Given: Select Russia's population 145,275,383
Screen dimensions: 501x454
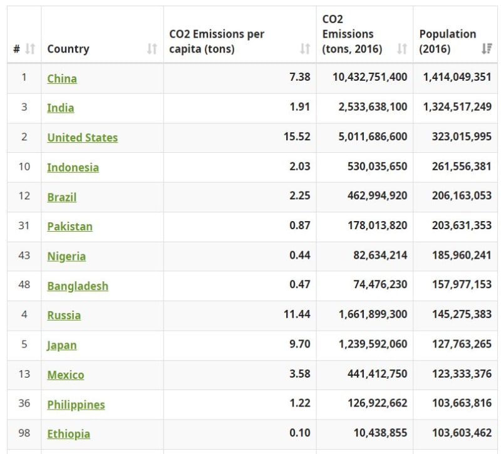Looking at the screenshot, I should point(462,314).
